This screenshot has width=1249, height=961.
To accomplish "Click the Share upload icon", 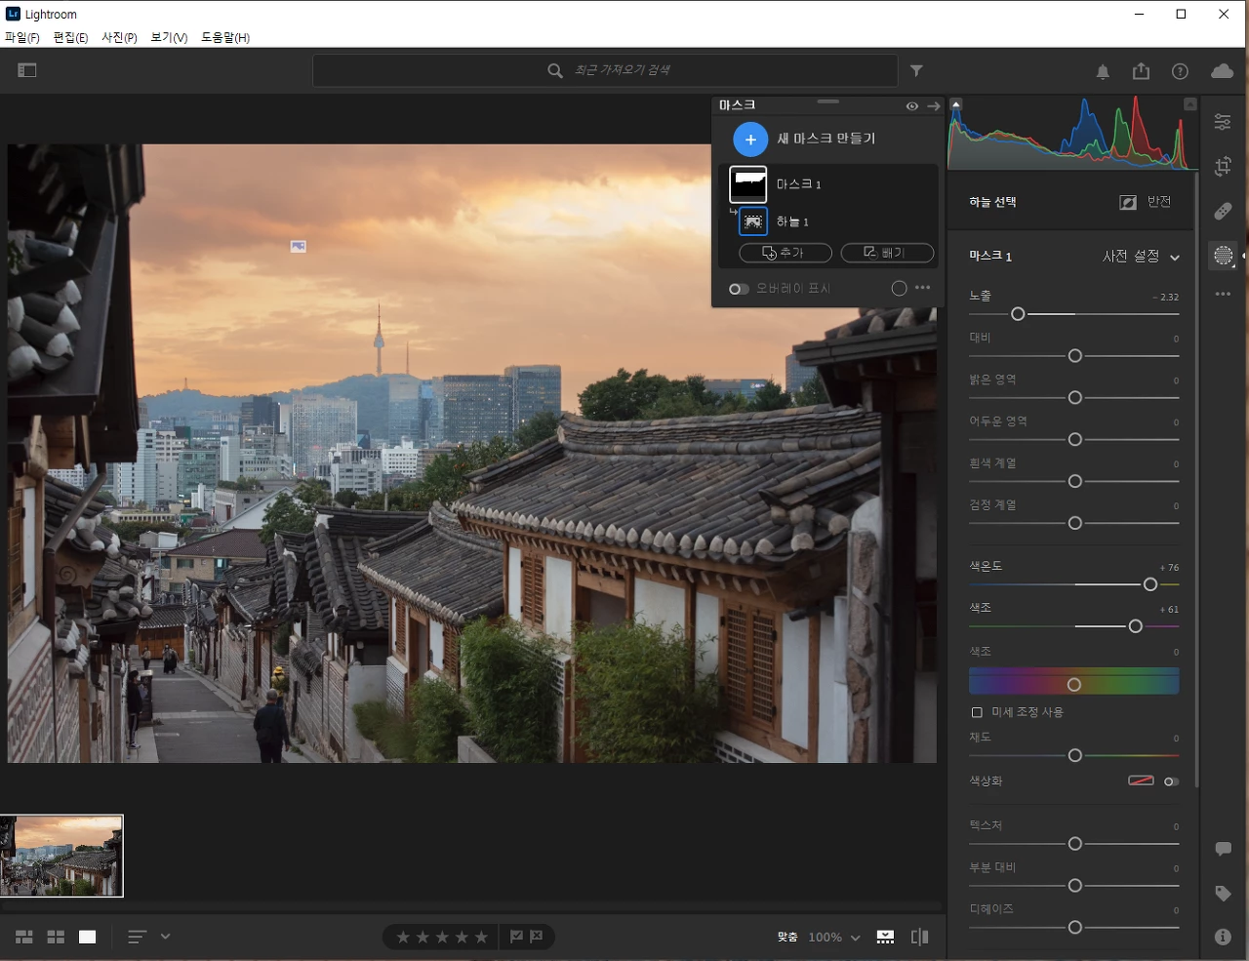I will 1141,71.
